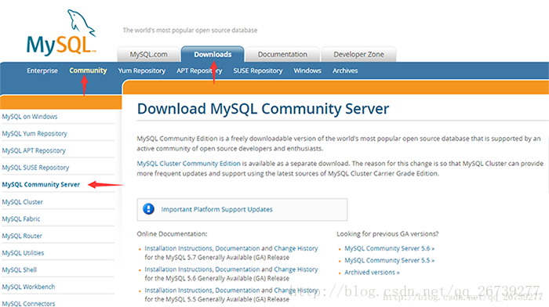Select MySQL Community Server in sidebar

click(x=41, y=185)
